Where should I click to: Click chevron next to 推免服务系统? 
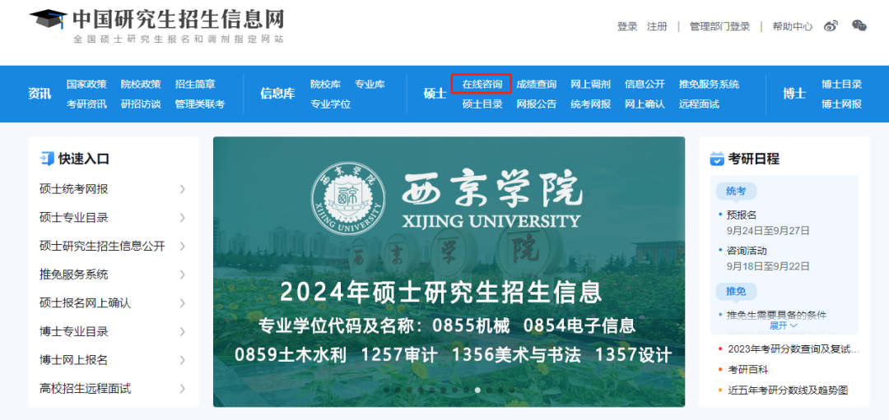click(x=183, y=275)
